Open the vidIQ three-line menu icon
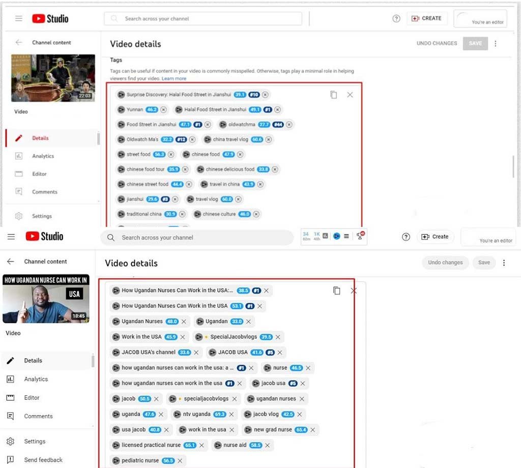Image resolution: width=521 pixels, height=468 pixels. 346,236
